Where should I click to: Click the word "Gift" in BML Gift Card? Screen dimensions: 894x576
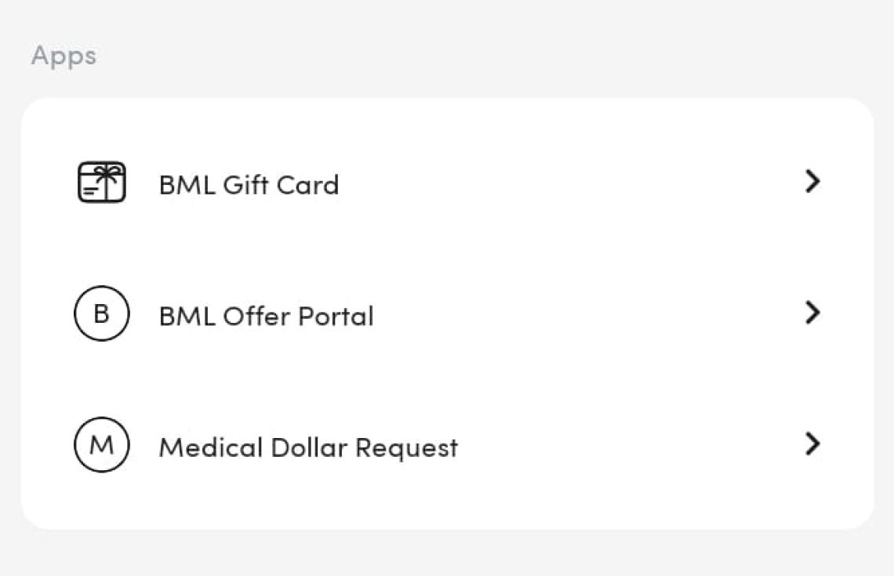(245, 185)
